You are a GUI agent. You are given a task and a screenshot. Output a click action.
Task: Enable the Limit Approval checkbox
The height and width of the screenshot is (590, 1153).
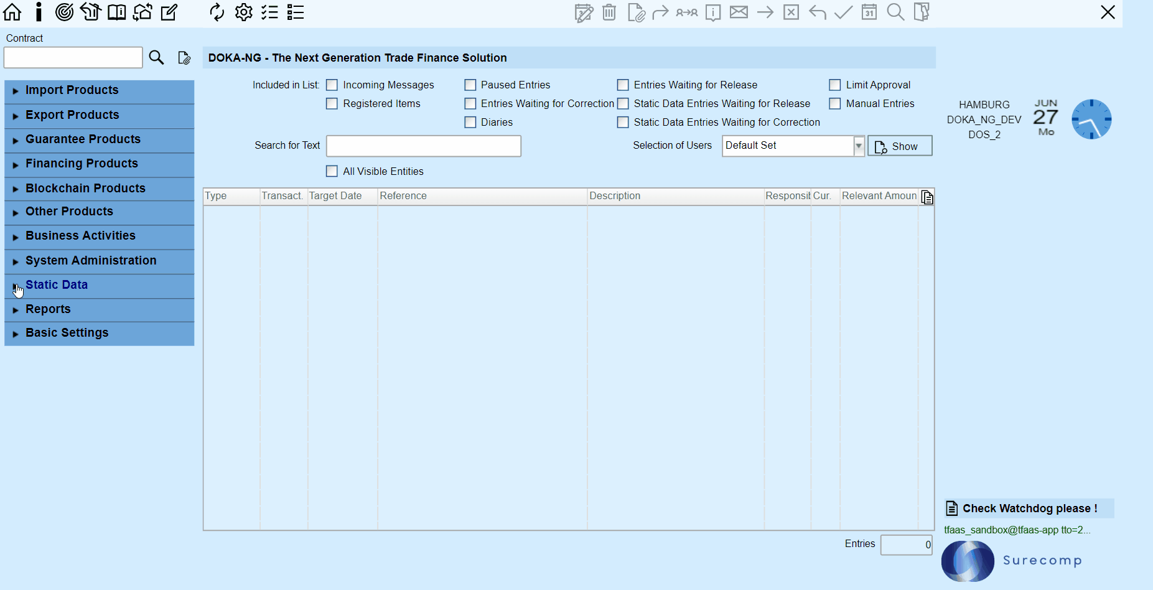[x=835, y=85]
